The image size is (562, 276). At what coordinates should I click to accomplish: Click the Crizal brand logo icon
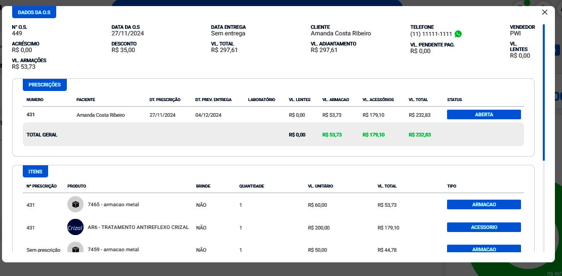pyautogui.click(x=75, y=227)
